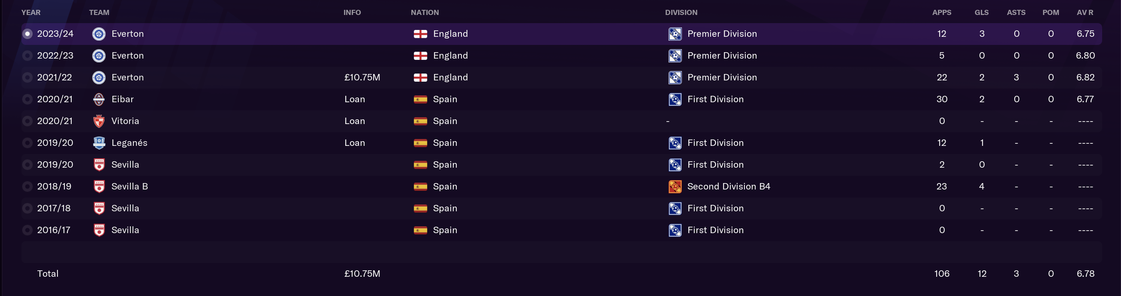Open the First Division link for Eibar

click(x=715, y=99)
